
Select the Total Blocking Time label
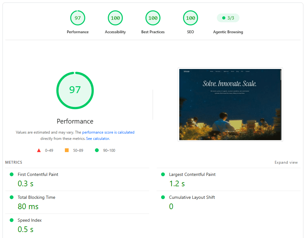pos(36,197)
